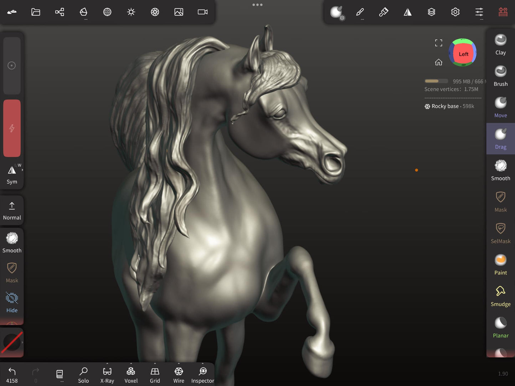Choose the Smudge tool in right panel
515x386 pixels.
[x=500, y=296]
